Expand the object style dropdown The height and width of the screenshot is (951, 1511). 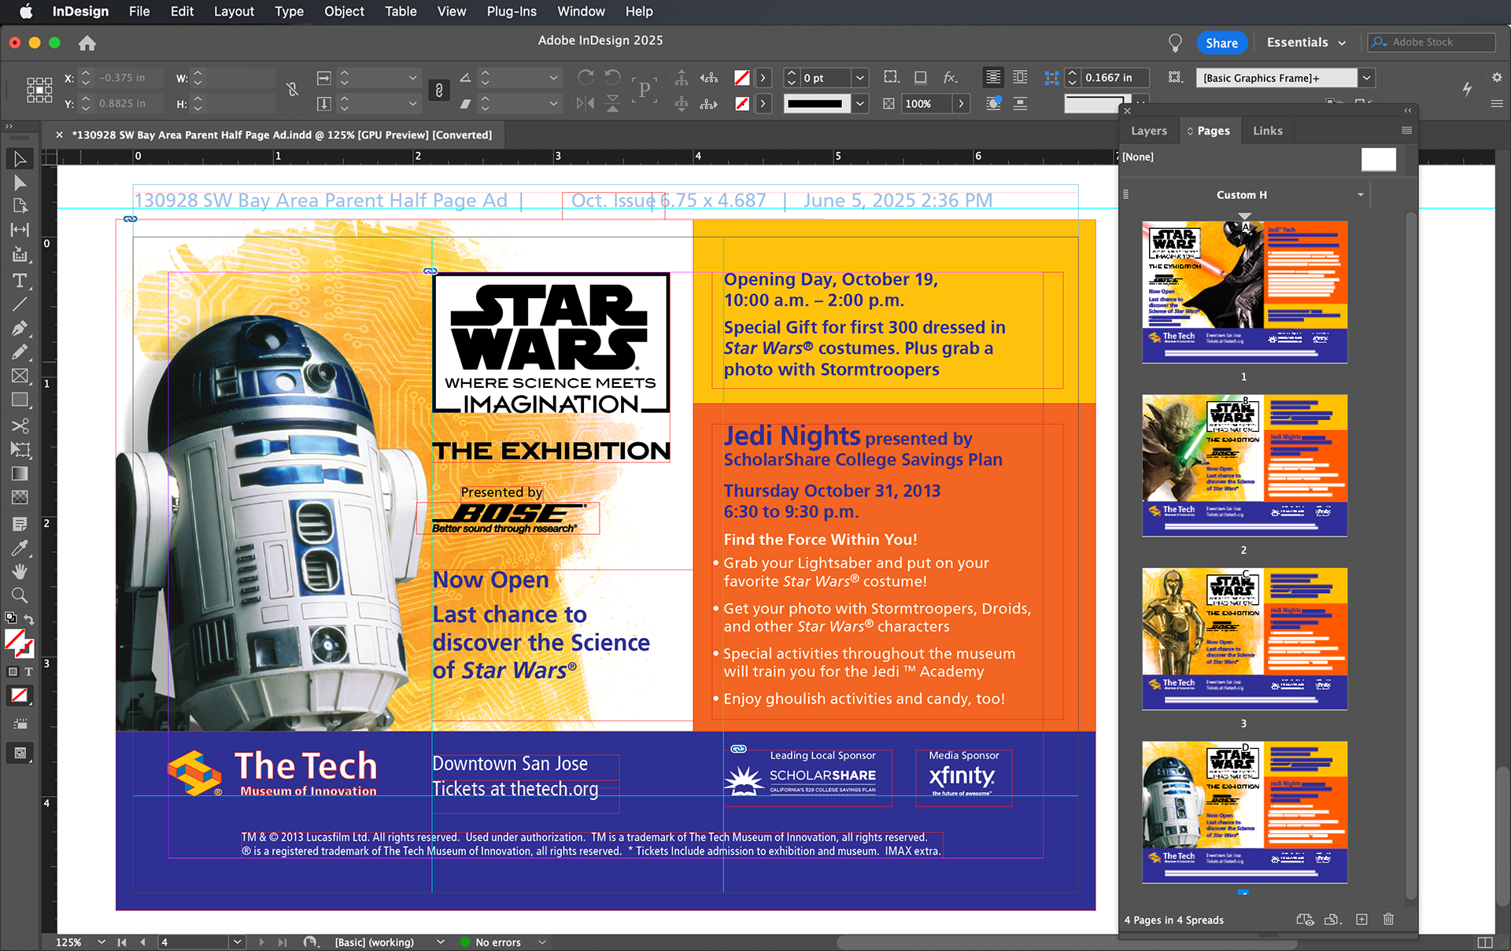(1367, 78)
